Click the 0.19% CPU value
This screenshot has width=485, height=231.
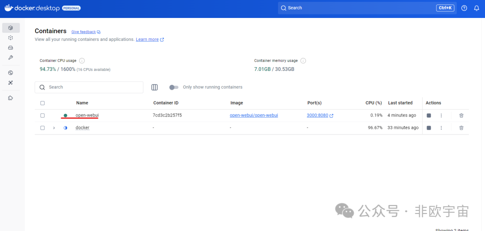click(376, 115)
